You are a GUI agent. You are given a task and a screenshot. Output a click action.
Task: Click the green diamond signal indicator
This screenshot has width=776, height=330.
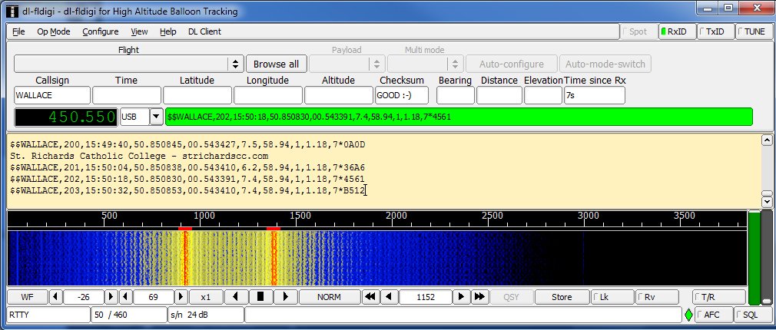click(688, 315)
